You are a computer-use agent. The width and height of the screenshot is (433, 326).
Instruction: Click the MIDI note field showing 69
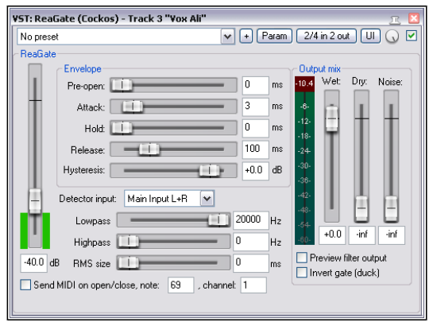[x=181, y=285]
